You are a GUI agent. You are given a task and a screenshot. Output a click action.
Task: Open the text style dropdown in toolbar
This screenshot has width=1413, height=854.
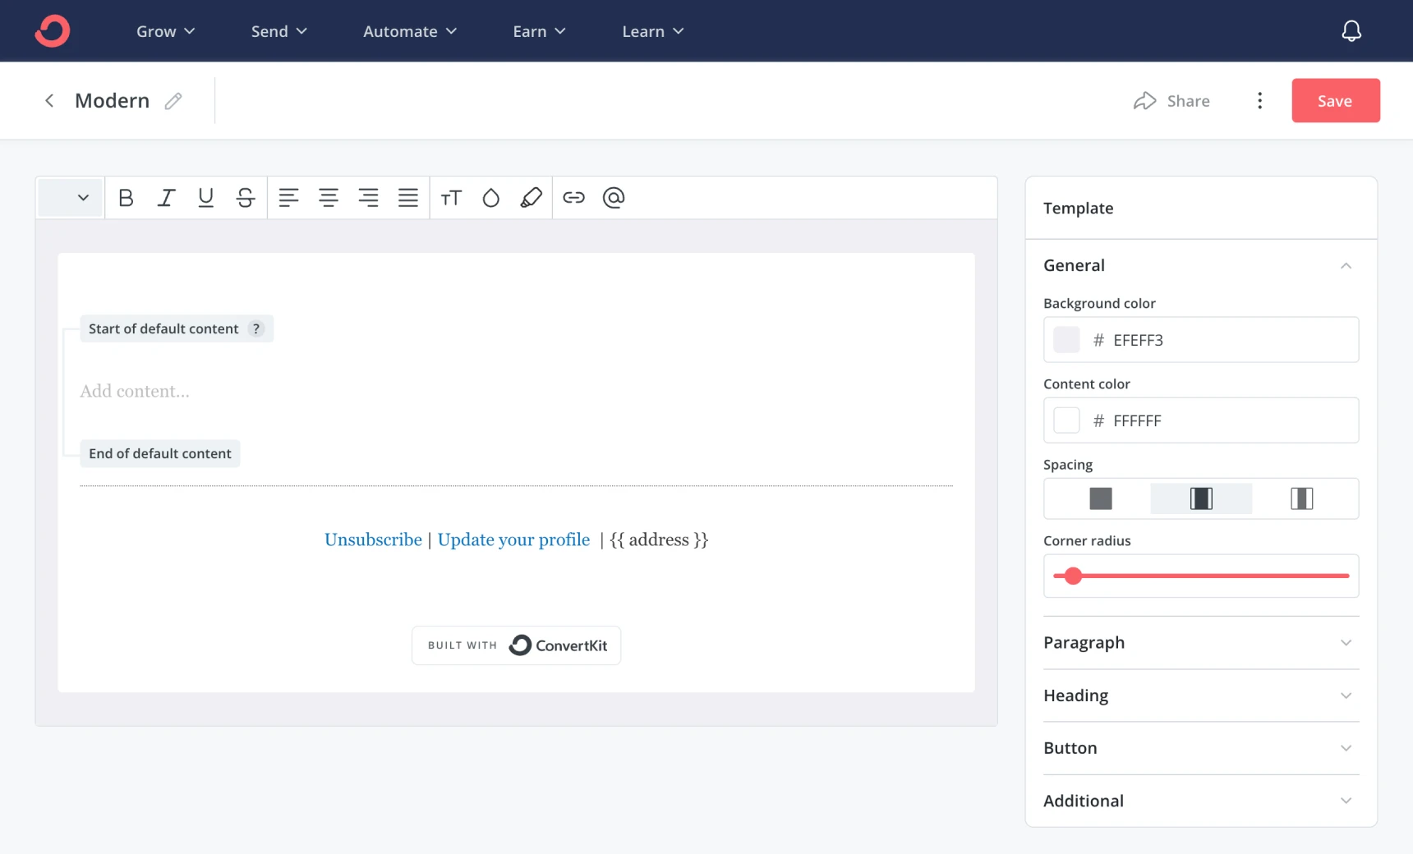click(x=71, y=198)
